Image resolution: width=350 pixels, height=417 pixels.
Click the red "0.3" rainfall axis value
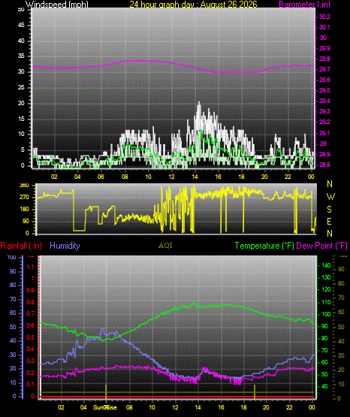pos(31,361)
